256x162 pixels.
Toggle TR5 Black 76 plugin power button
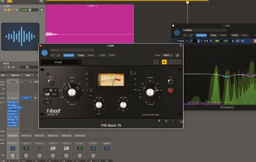pos(45,52)
